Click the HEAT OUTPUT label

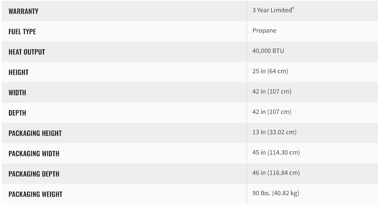(27, 52)
